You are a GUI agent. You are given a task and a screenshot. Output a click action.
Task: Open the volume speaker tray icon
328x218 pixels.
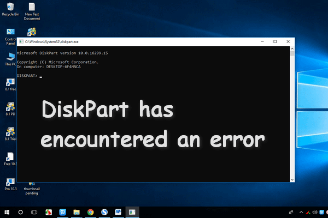[x=315, y=213]
